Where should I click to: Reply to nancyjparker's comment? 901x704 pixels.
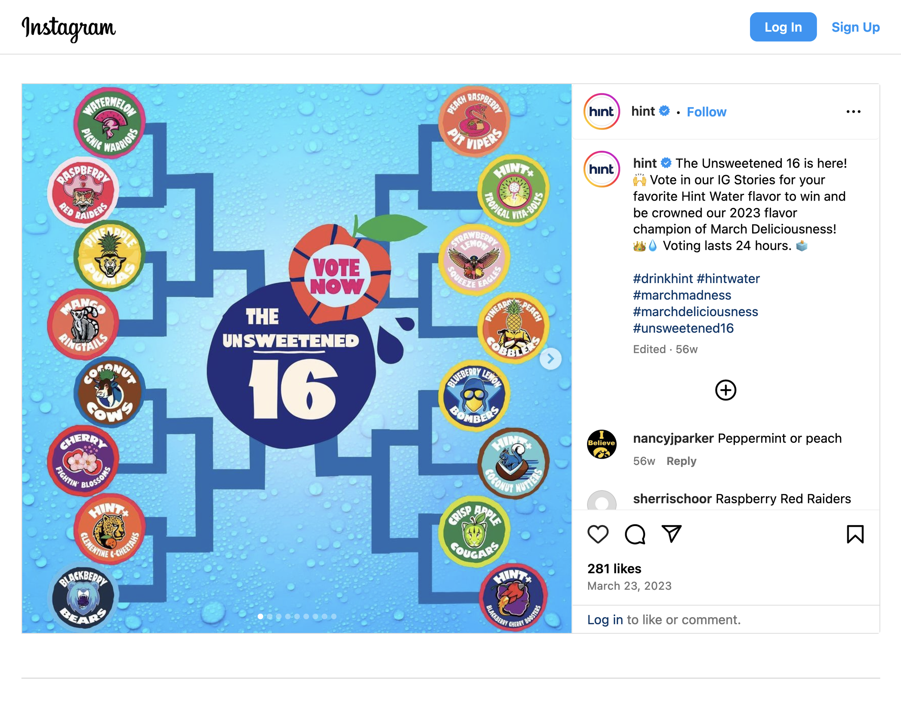point(681,461)
